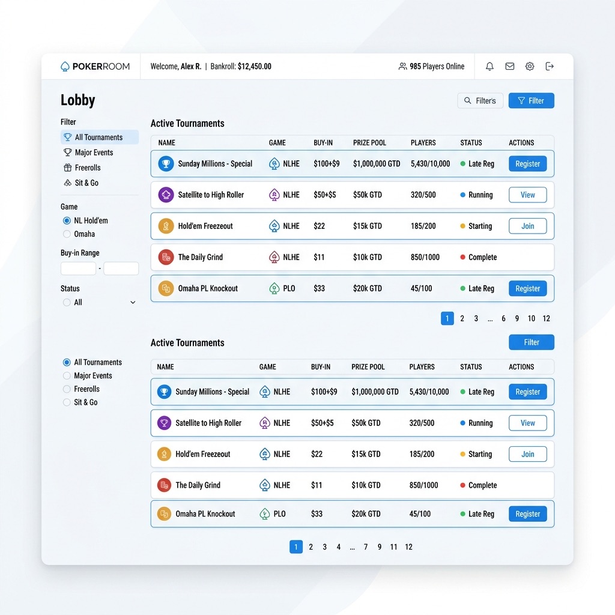Open the mail inbox icon
Viewport: 615px width, 615px height.
coord(509,66)
